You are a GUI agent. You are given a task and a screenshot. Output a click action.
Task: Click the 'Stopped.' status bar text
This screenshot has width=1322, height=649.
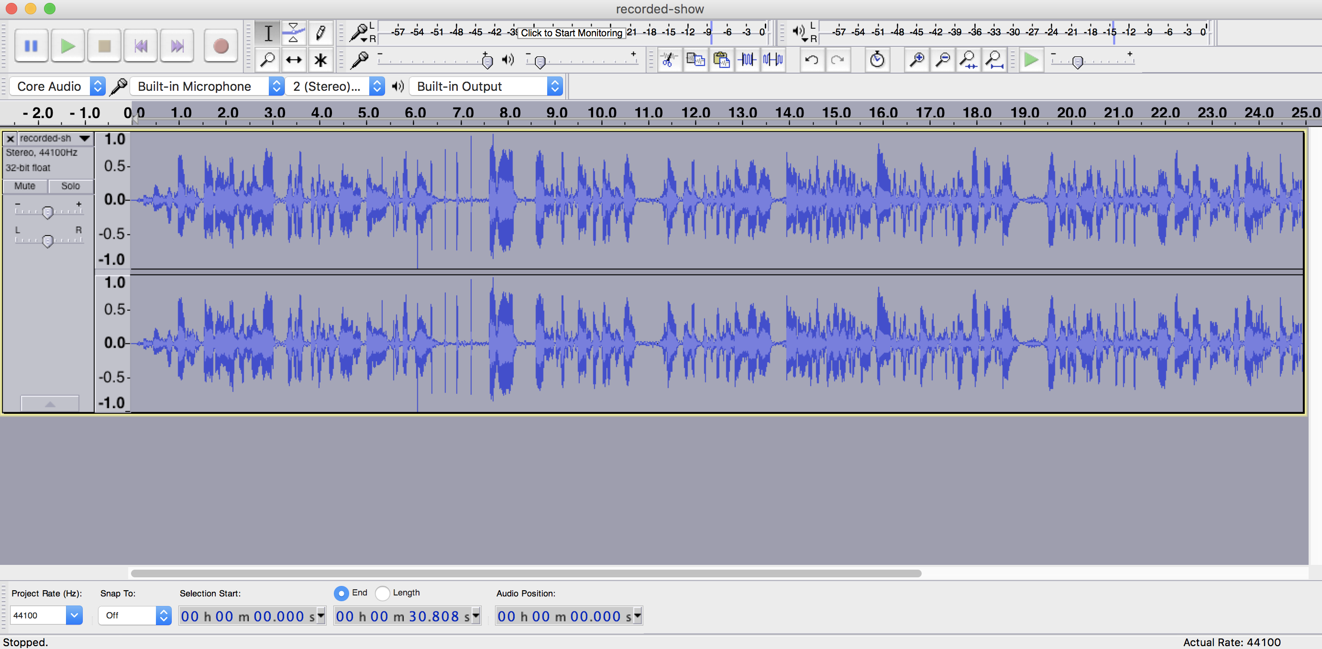coord(25,642)
